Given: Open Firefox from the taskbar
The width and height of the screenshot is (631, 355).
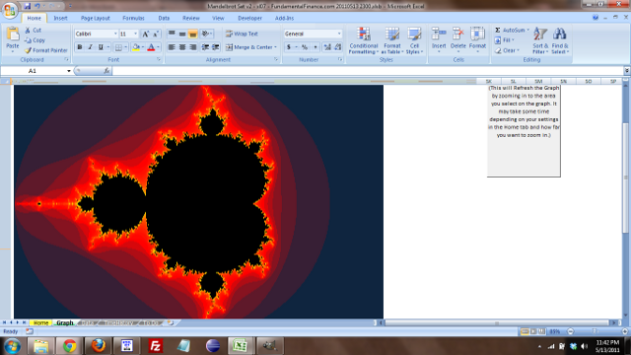Looking at the screenshot, I should click(x=99, y=346).
